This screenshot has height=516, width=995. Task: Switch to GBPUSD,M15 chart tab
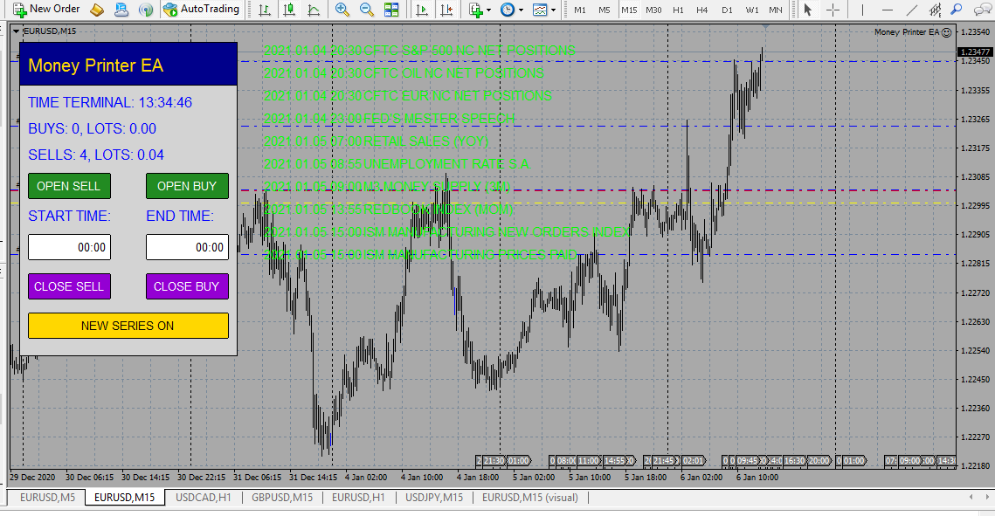[282, 498]
